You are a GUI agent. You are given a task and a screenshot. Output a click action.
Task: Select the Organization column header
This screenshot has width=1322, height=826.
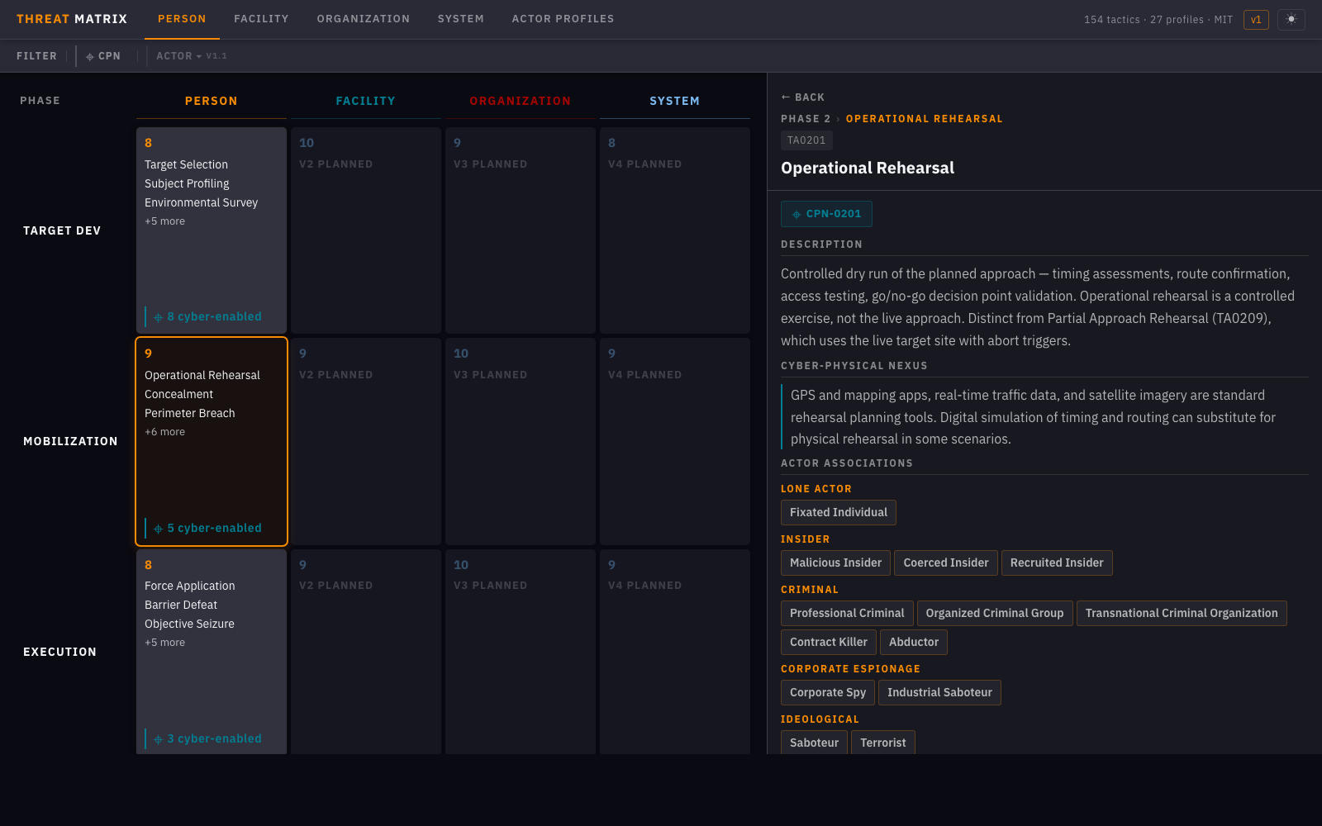coord(520,101)
